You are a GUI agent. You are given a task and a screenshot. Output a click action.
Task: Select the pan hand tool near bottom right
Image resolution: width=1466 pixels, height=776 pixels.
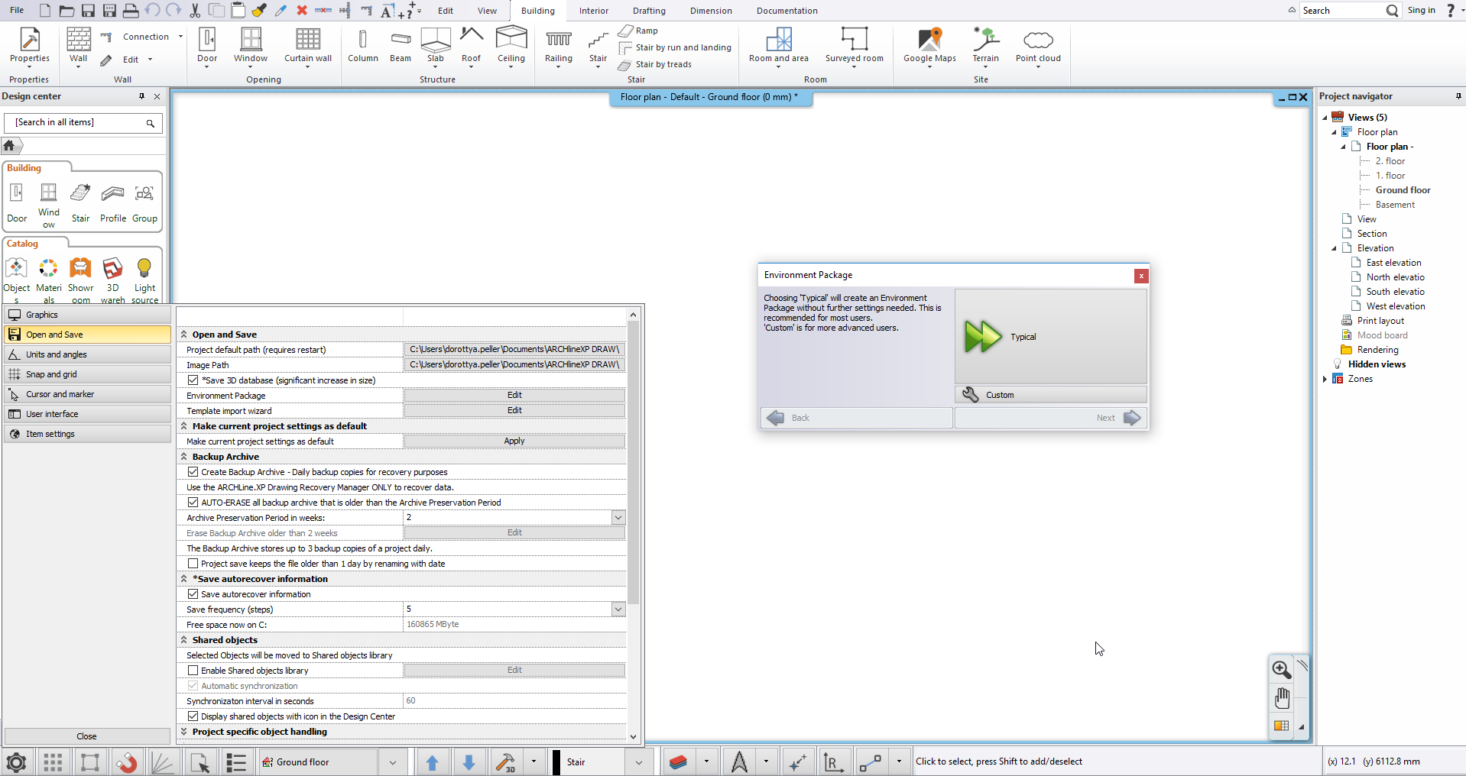(1282, 697)
